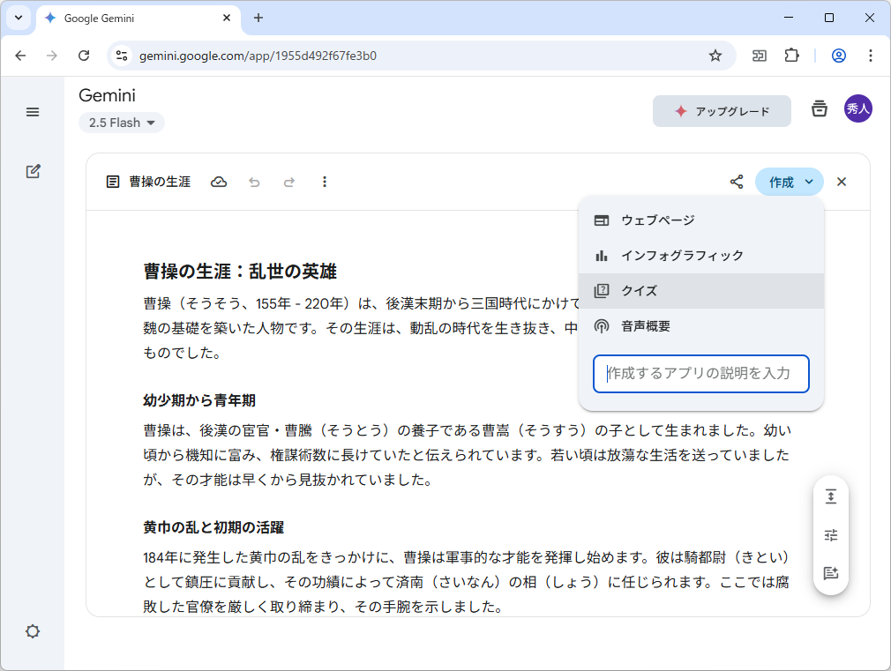
Task: Close the canvas with the X button
Action: [x=841, y=181]
